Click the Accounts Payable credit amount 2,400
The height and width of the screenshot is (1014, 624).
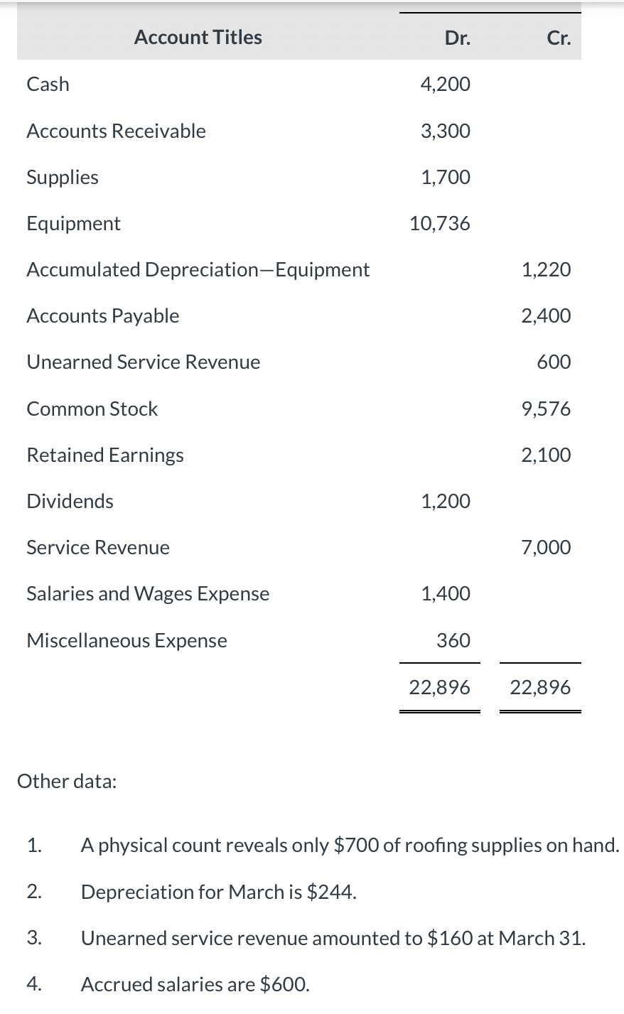point(545,315)
